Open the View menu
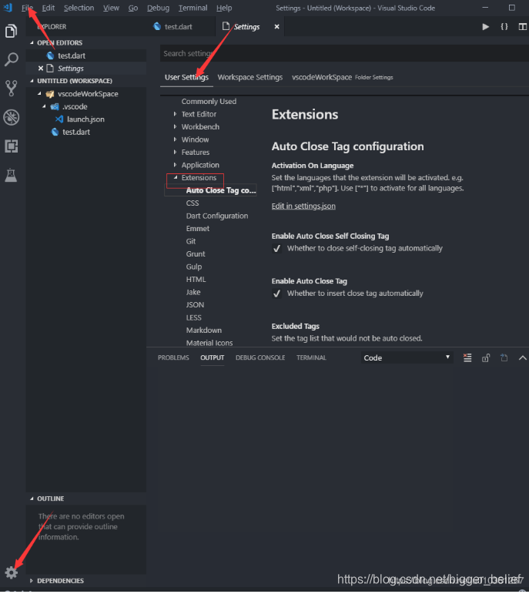This screenshot has width=529, height=594. pyautogui.click(x=111, y=8)
